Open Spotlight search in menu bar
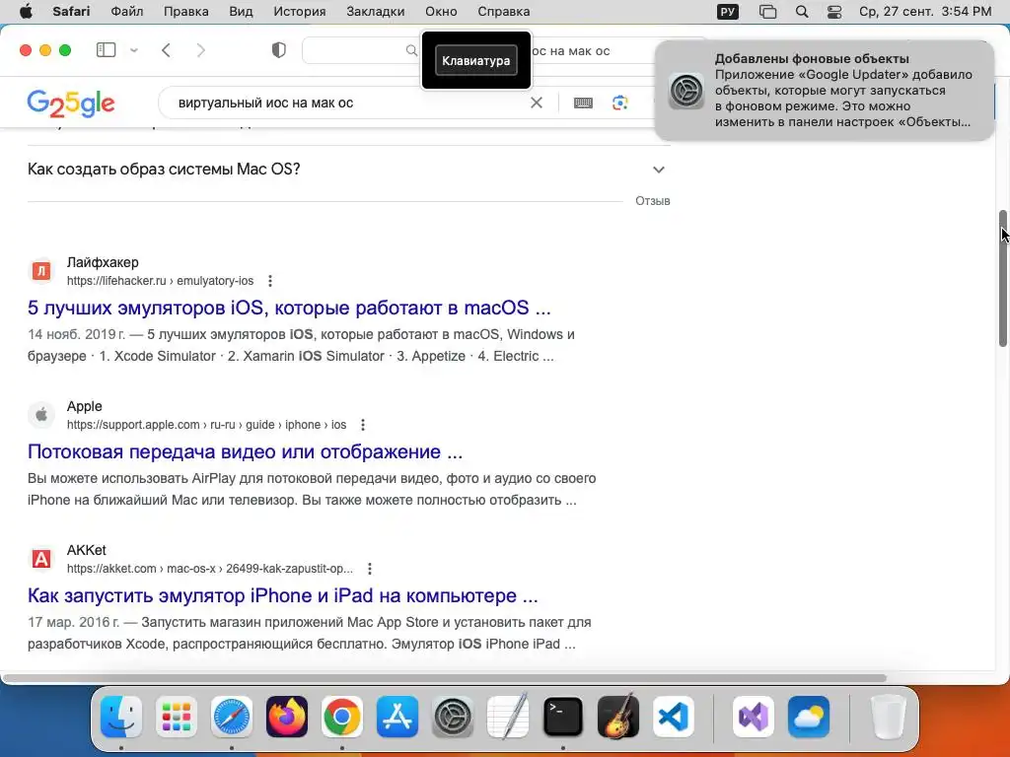Screen dimensions: 1010x757 pos(802,12)
